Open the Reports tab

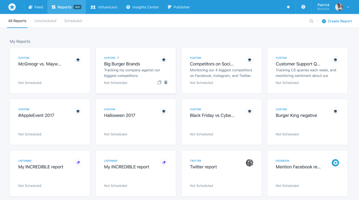click(x=66, y=7)
